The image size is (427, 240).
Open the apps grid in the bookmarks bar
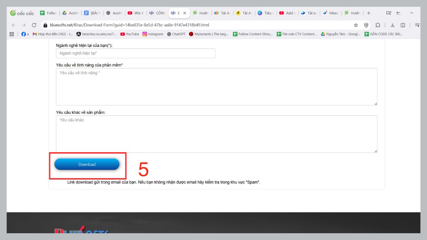pyautogui.click(x=12, y=34)
